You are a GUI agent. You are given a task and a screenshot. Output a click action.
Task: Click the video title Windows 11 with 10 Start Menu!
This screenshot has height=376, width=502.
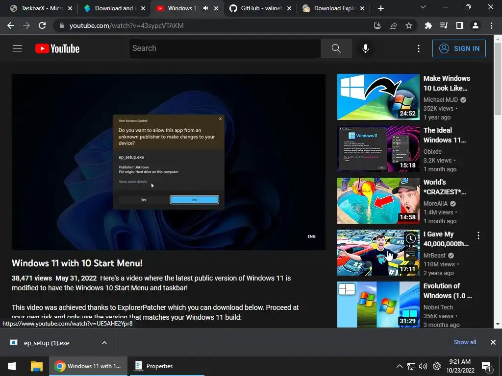[77, 263]
